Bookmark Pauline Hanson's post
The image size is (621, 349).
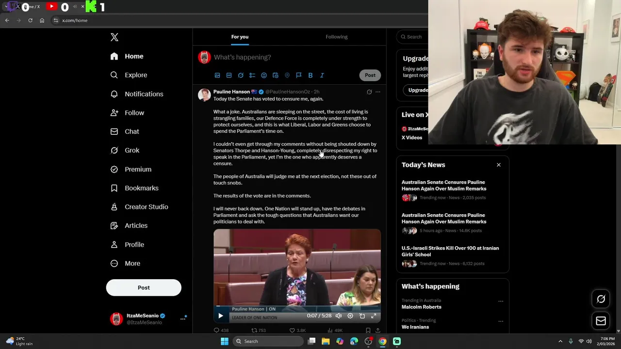[368, 331]
